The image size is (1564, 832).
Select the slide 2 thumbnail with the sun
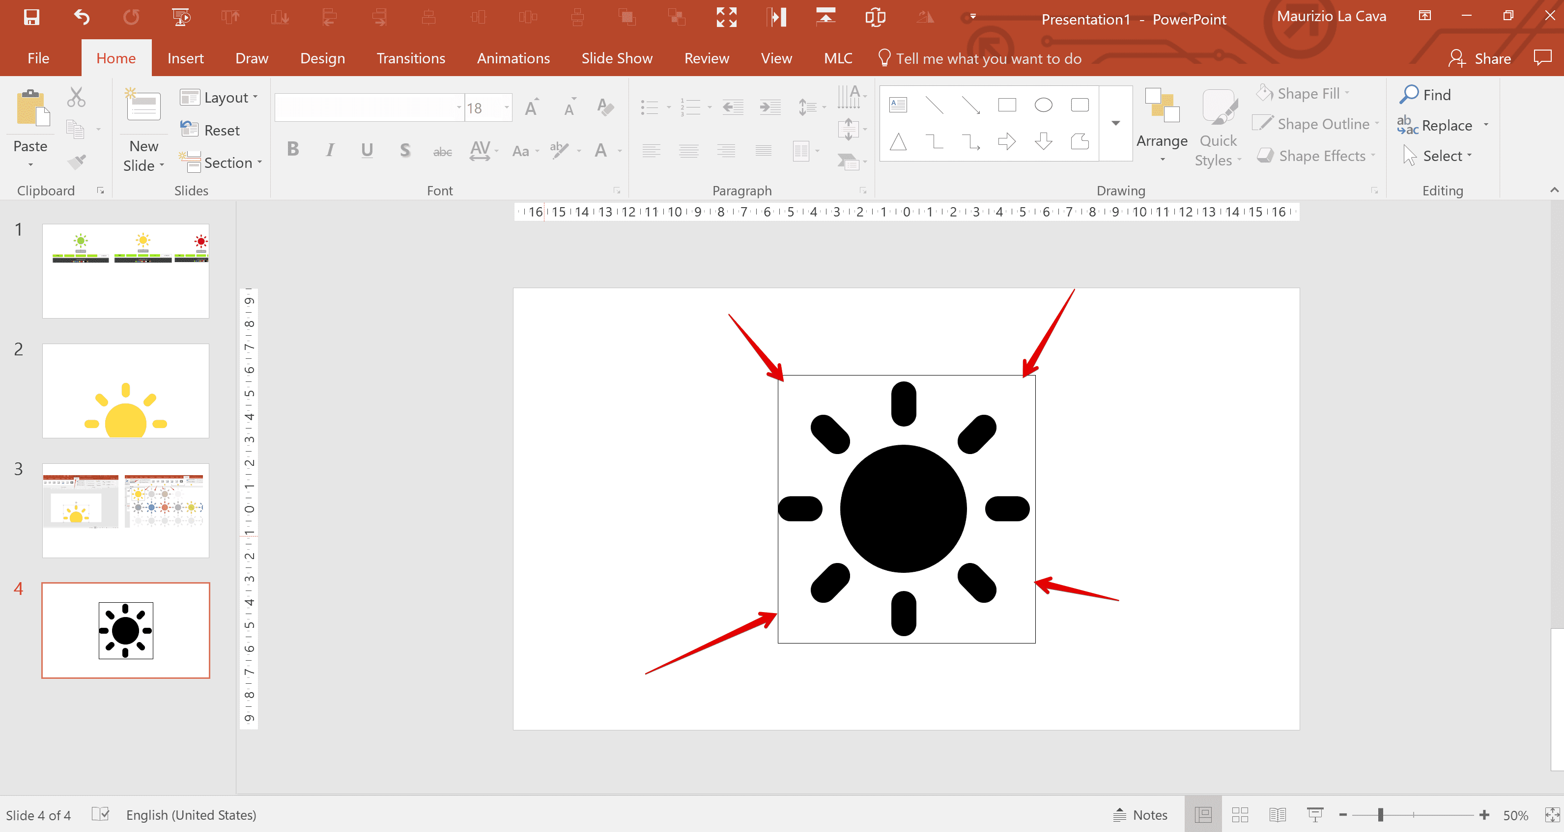(x=125, y=391)
